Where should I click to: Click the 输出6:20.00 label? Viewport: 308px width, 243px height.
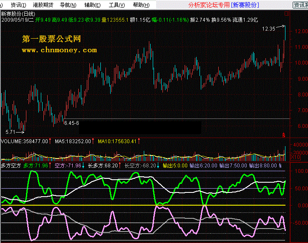(x=203, y=166)
